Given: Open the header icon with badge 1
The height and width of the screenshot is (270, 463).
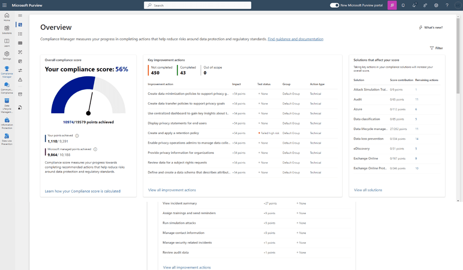Looking at the screenshot, I should 414,6.
